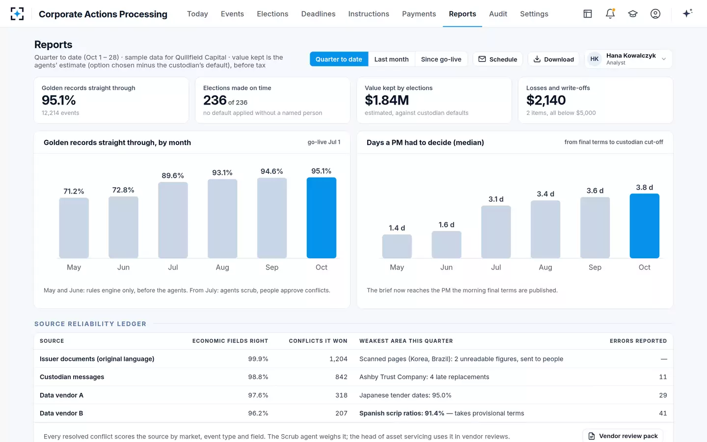
Task: Open the Audit tab
Action: [x=498, y=14]
